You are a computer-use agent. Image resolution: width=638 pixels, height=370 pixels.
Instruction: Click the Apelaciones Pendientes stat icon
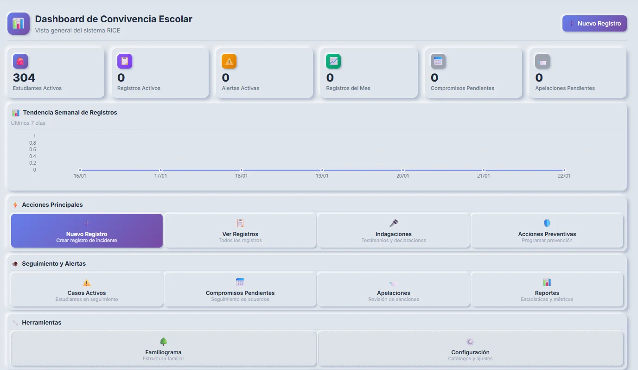click(542, 61)
